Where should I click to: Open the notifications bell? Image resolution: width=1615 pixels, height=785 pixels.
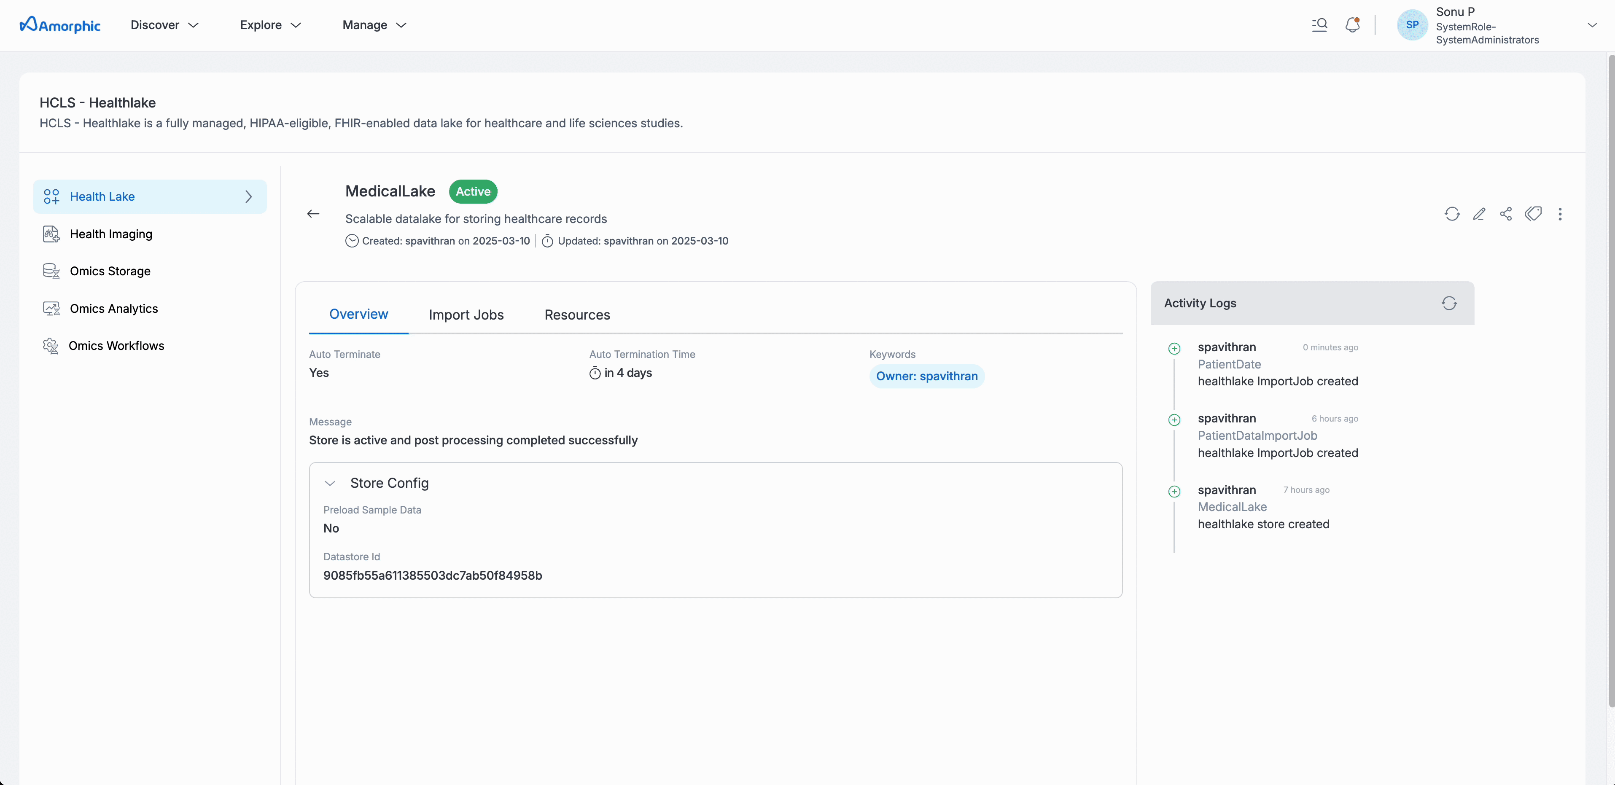click(1352, 25)
